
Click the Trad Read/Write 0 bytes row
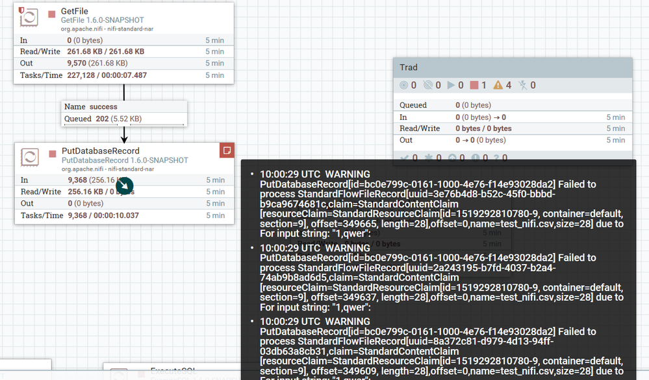[x=513, y=128]
